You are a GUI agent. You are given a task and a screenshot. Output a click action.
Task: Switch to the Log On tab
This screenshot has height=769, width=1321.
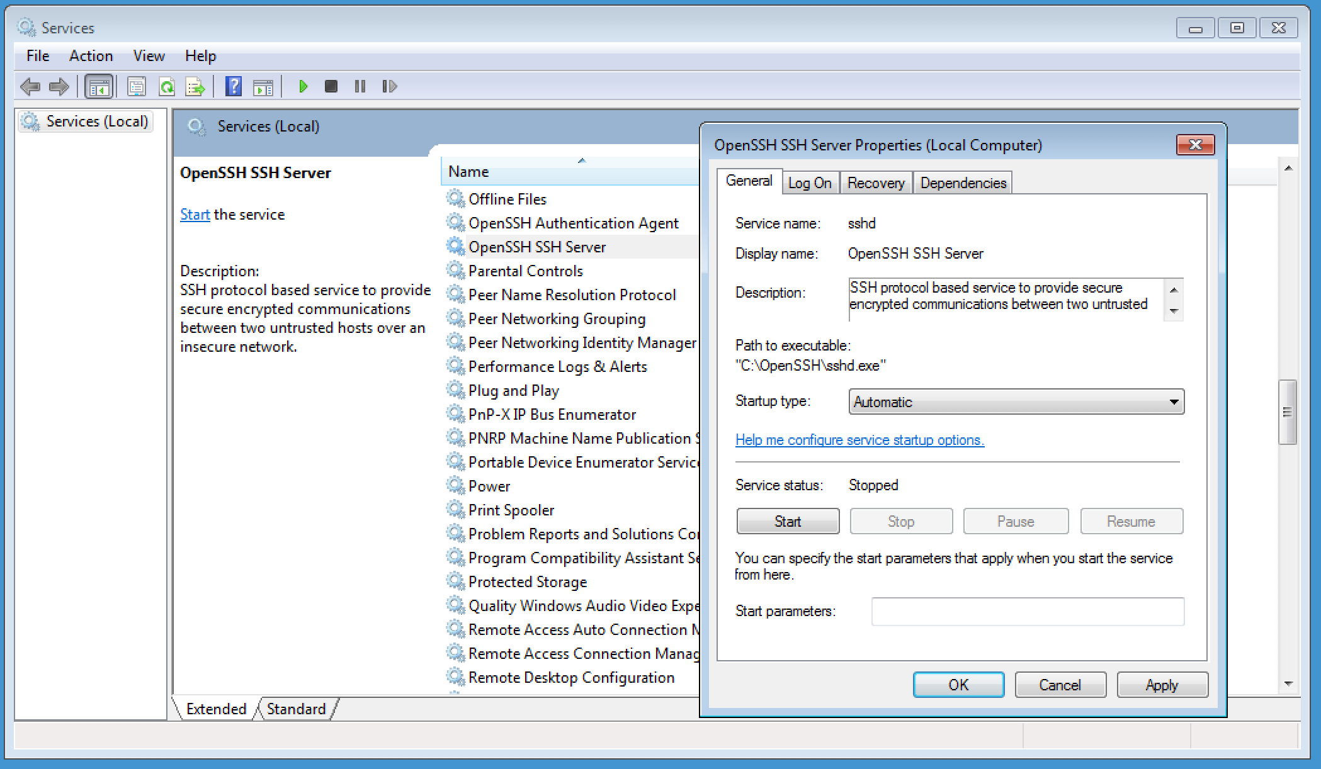click(x=810, y=183)
